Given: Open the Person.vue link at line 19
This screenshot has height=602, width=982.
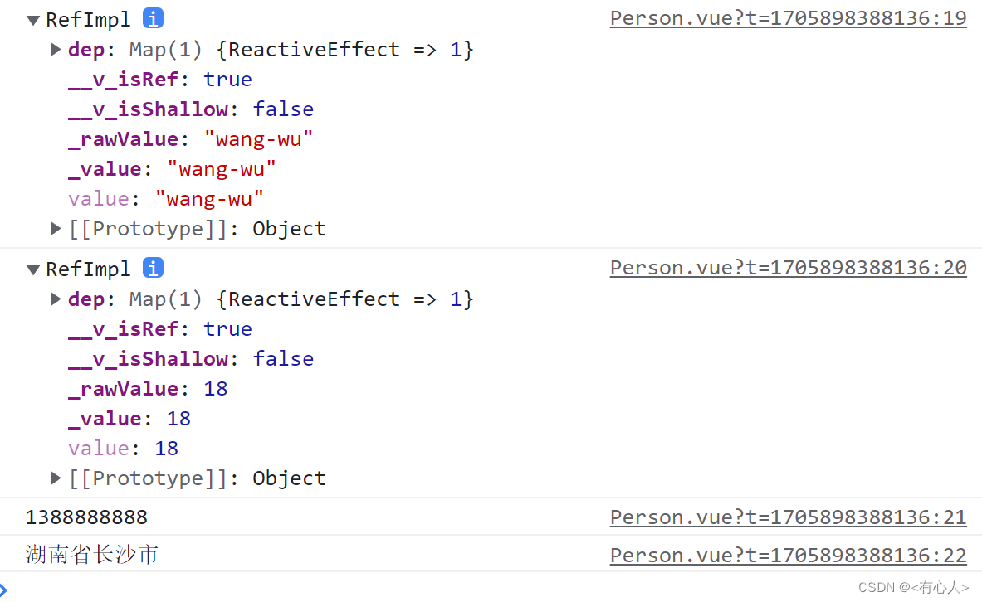Looking at the screenshot, I should click(x=788, y=17).
